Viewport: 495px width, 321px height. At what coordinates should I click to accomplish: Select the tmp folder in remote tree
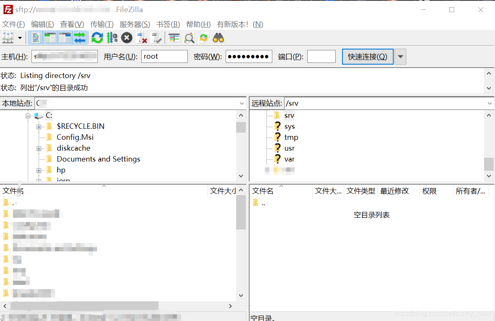(291, 137)
